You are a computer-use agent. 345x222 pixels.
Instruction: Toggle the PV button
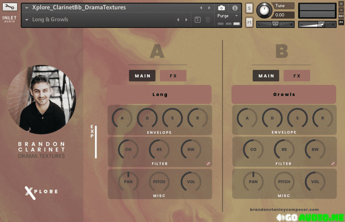[341, 22]
